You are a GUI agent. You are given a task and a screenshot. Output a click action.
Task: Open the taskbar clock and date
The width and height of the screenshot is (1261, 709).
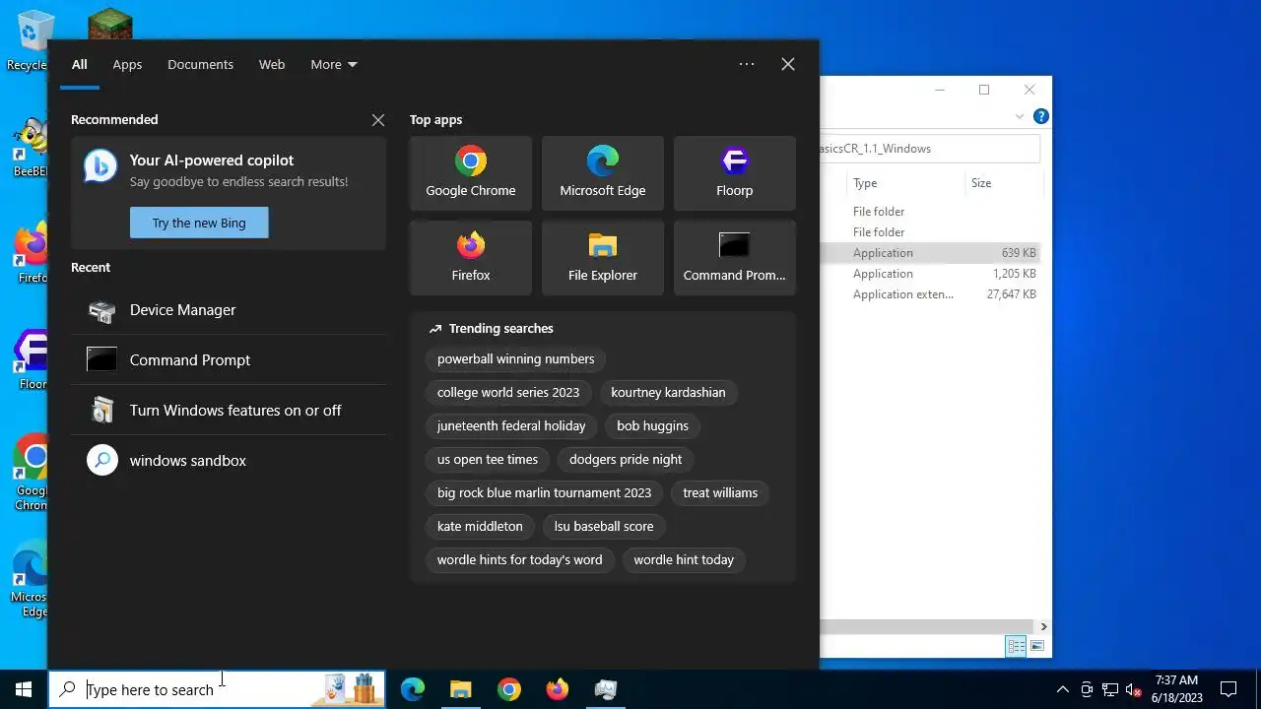1176,689
